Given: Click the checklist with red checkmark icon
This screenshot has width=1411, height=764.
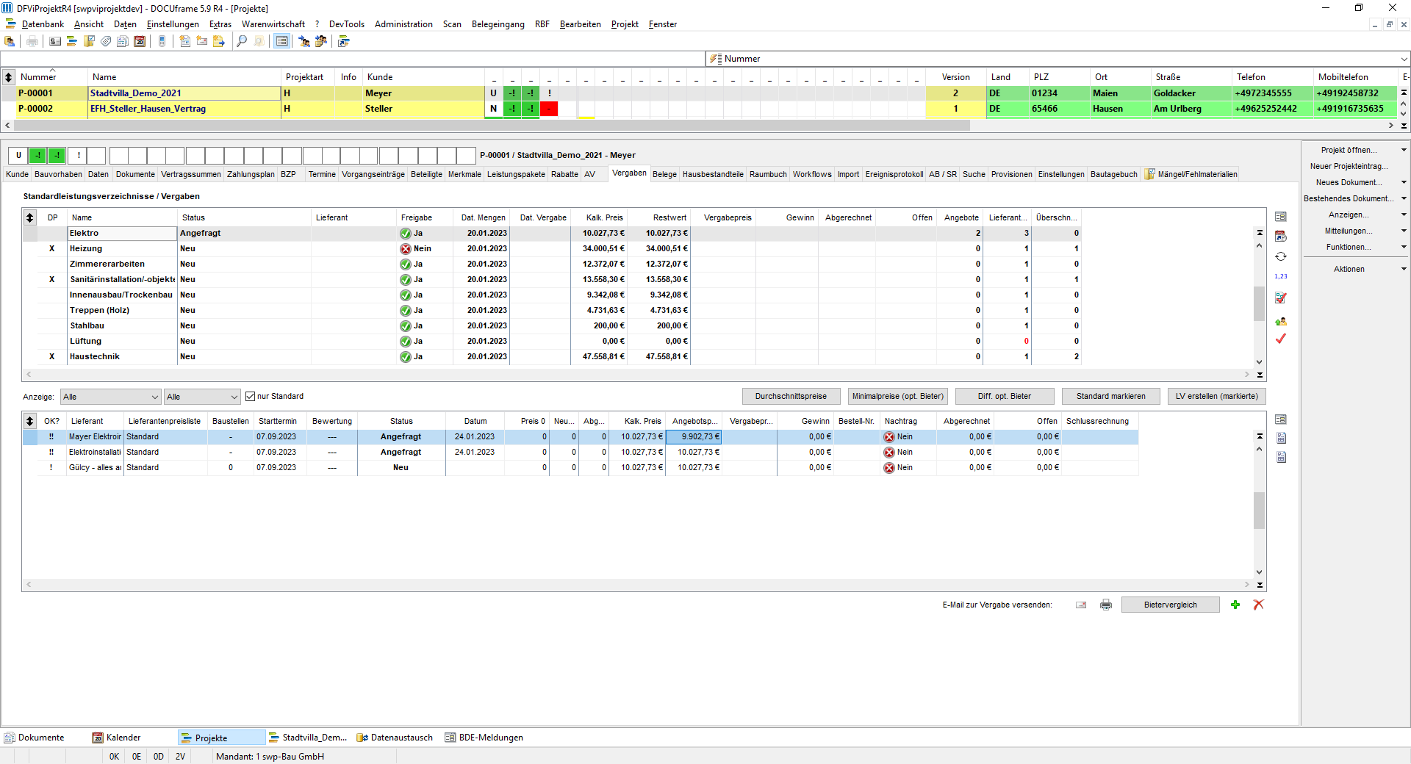Looking at the screenshot, I should coord(1281,298).
